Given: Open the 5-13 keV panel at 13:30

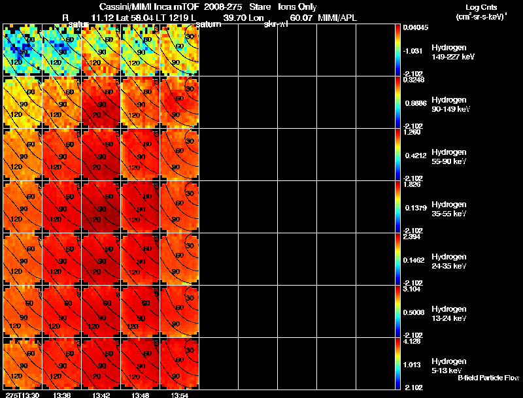Looking at the screenshot, I should [x=23, y=363].
